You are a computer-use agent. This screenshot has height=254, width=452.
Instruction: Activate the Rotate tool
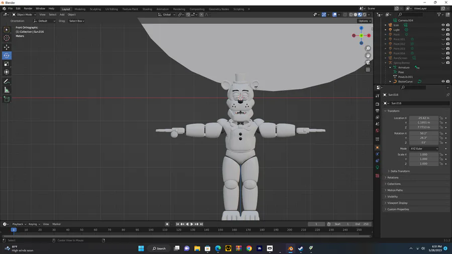pos(7,55)
